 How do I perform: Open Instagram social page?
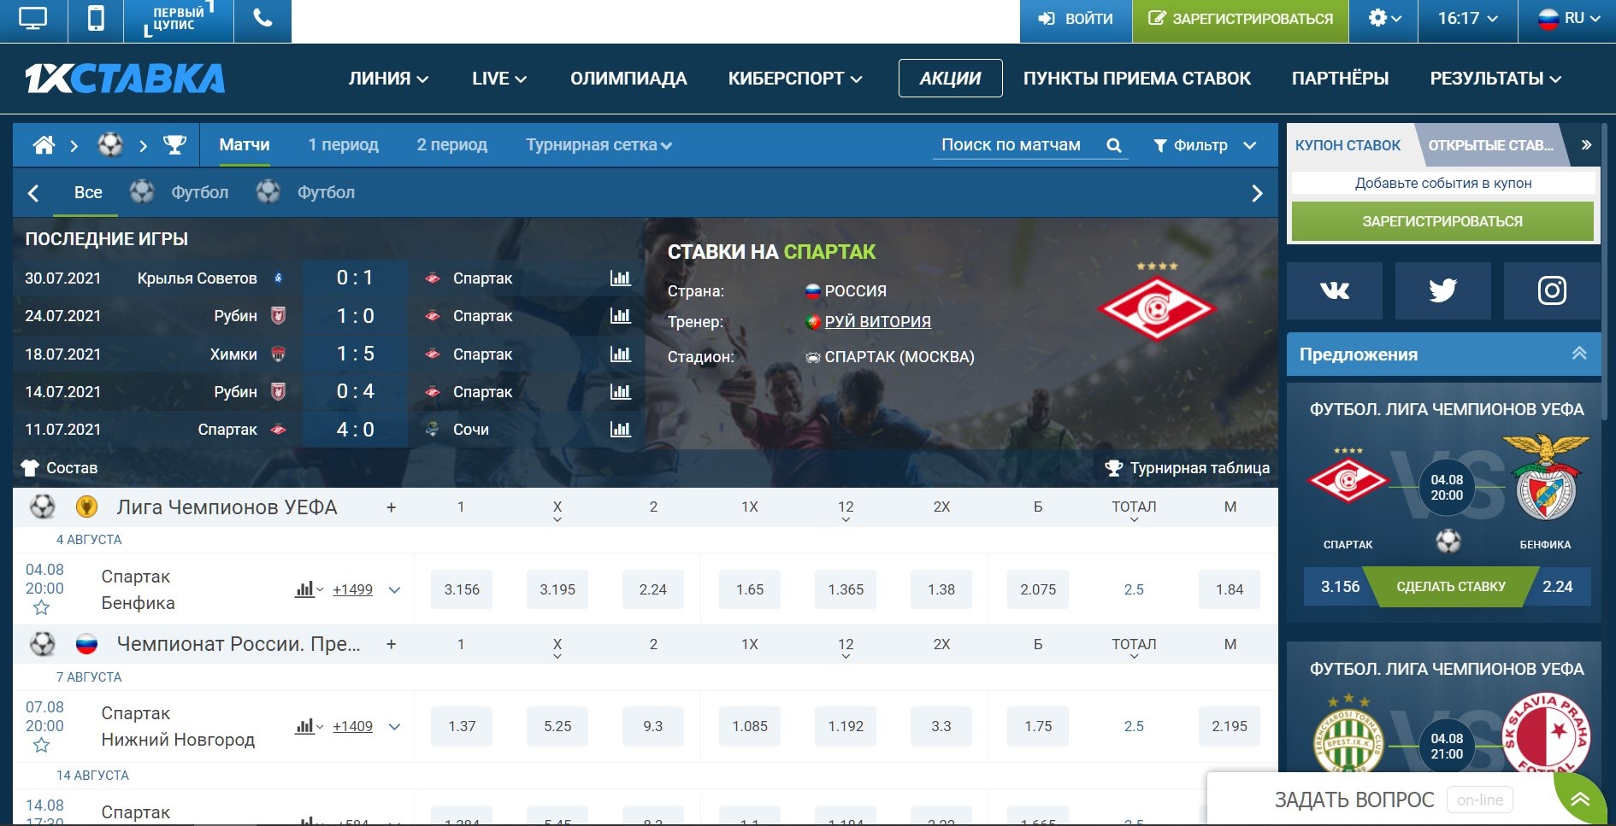1552,290
